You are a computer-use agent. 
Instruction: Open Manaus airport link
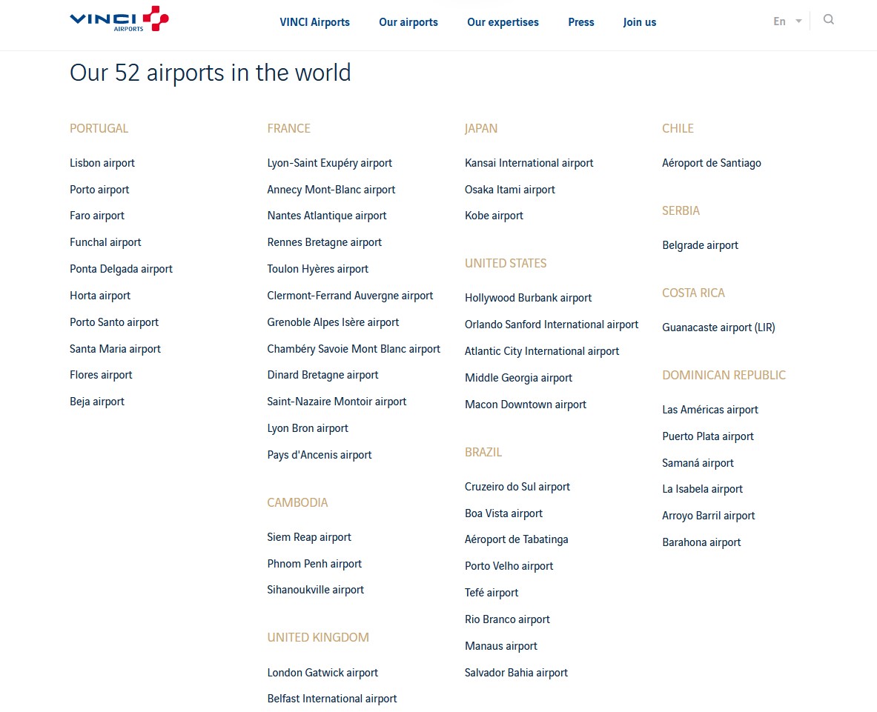[x=501, y=647]
